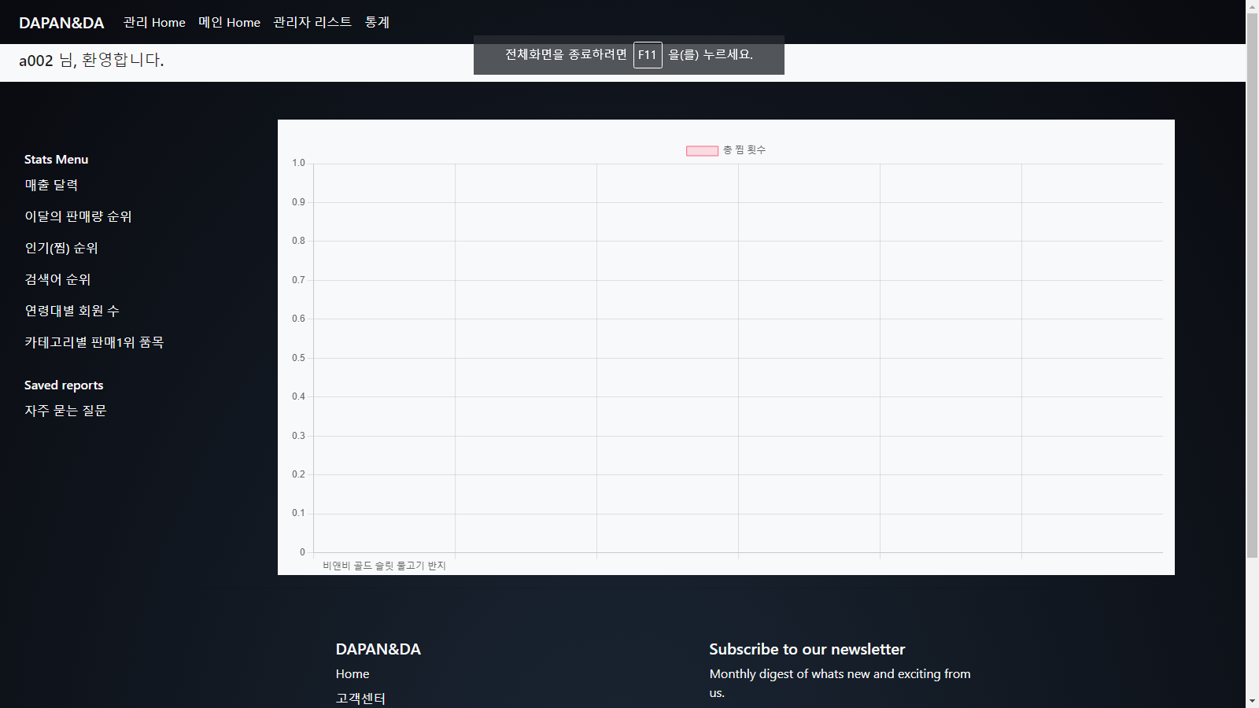
Task: Click the DAPAN&DA brand logo
Action: (x=61, y=23)
